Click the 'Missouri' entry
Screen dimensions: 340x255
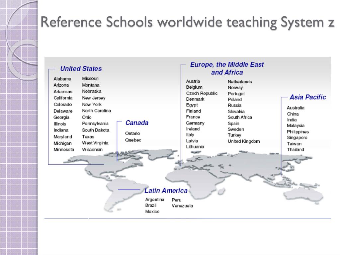pyautogui.click(x=90, y=78)
